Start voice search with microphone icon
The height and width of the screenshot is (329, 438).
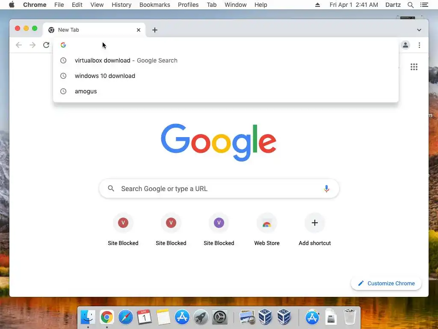coord(326,188)
